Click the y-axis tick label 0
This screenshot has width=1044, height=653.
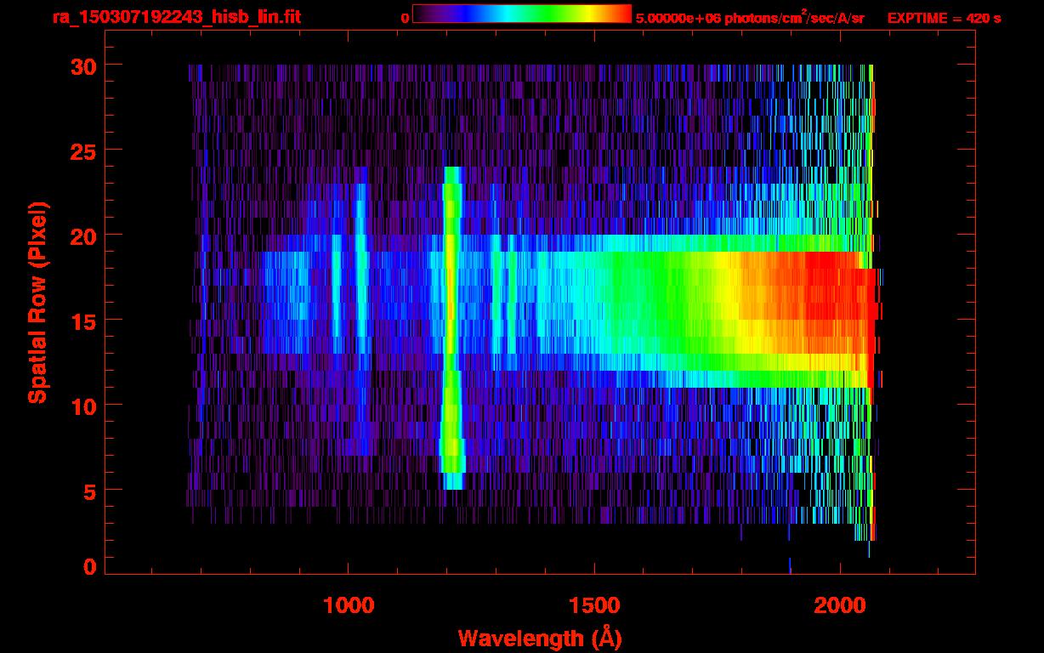click(x=89, y=567)
